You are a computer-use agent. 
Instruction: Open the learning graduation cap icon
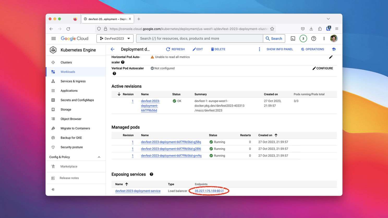click(334, 49)
